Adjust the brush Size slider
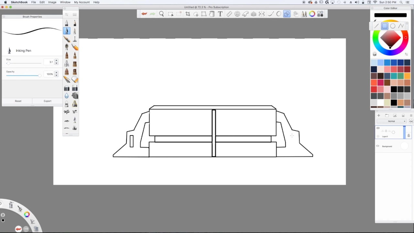 point(24,63)
